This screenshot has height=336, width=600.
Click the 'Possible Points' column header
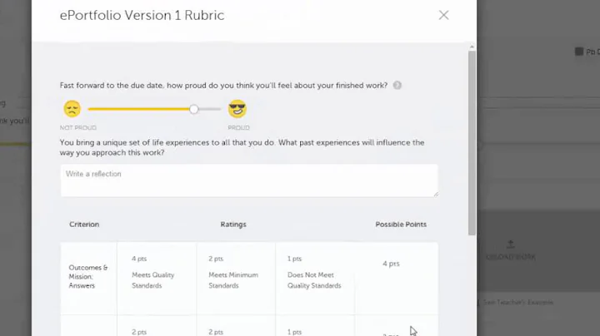click(399, 225)
